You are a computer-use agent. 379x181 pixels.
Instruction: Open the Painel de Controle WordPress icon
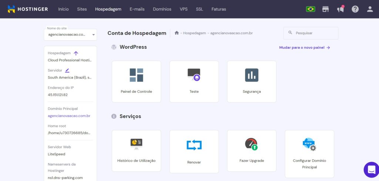tap(136, 75)
